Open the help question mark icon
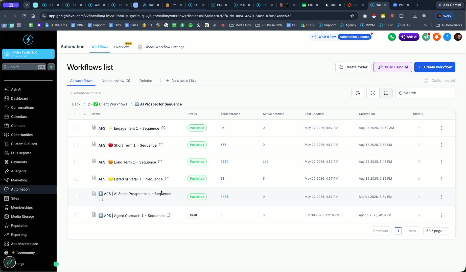This screenshot has height=272, width=466. click(x=447, y=37)
